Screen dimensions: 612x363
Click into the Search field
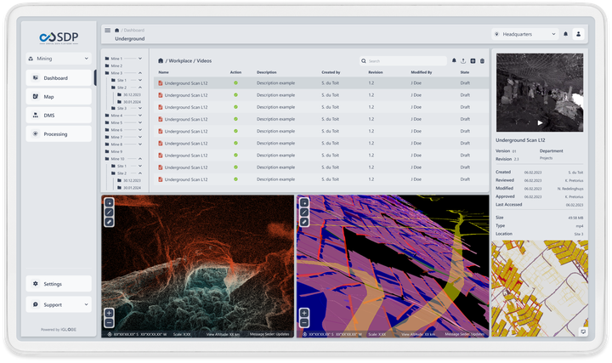pos(403,61)
